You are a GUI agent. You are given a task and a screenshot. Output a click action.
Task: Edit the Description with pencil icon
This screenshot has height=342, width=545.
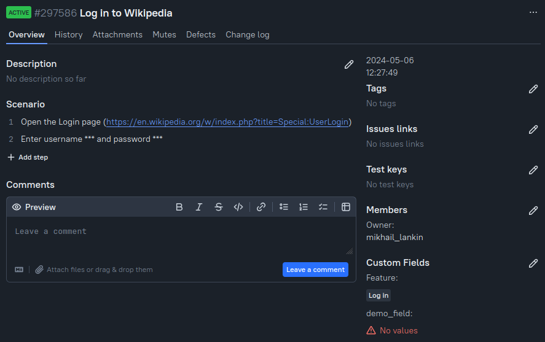click(349, 64)
